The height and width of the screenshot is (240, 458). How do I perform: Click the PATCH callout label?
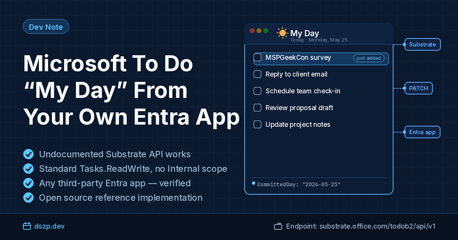[x=419, y=88]
